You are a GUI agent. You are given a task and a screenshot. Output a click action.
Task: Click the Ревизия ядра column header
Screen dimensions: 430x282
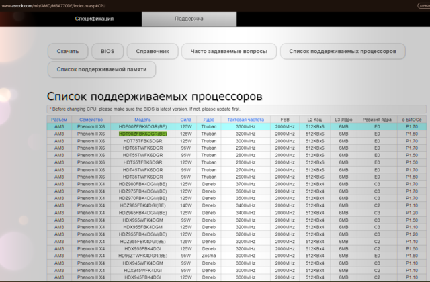[376, 119]
